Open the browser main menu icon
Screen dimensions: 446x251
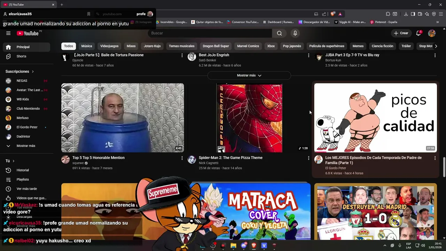click(x=441, y=14)
